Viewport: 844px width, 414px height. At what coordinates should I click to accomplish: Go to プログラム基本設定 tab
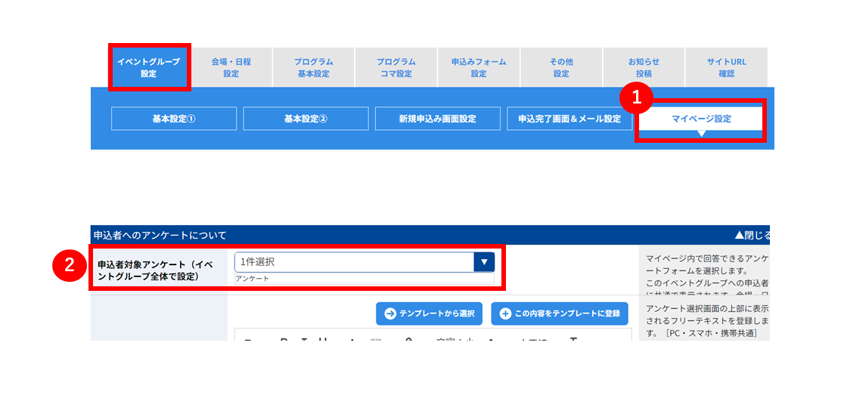coord(314,67)
